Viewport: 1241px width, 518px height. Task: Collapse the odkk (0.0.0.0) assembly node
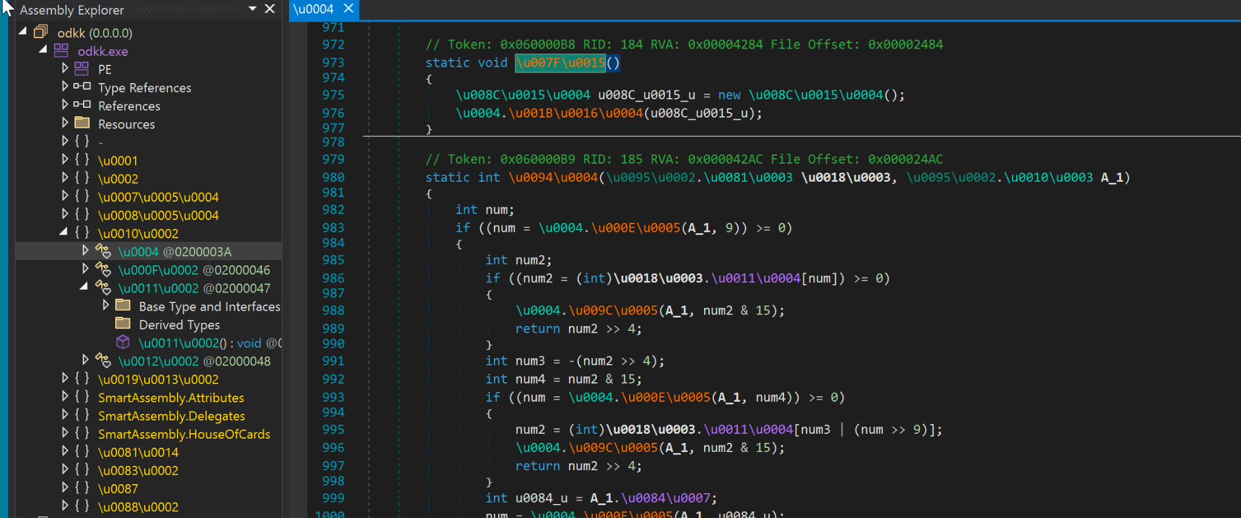(22, 32)
